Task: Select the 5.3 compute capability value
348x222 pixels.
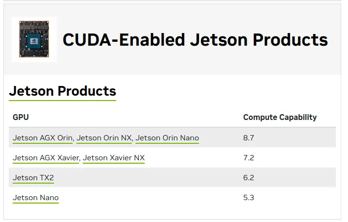Action: (249, 198)
